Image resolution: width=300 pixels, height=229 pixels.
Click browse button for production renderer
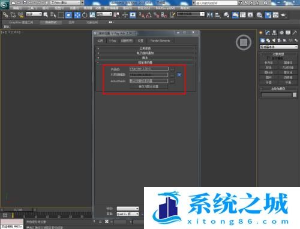[x=172, y=69]
